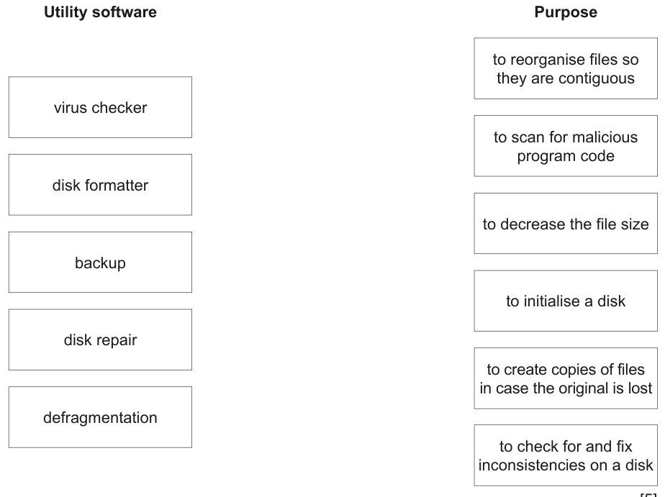The image size is (665, 497).
Task: Click the defragmentation box
Action: 100,417
